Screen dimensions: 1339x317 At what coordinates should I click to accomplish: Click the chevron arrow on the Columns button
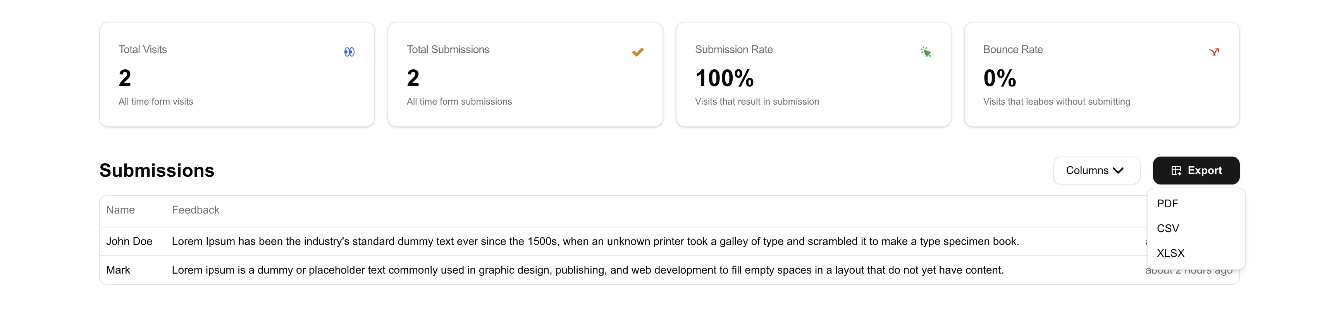[x=1119, y=171]
